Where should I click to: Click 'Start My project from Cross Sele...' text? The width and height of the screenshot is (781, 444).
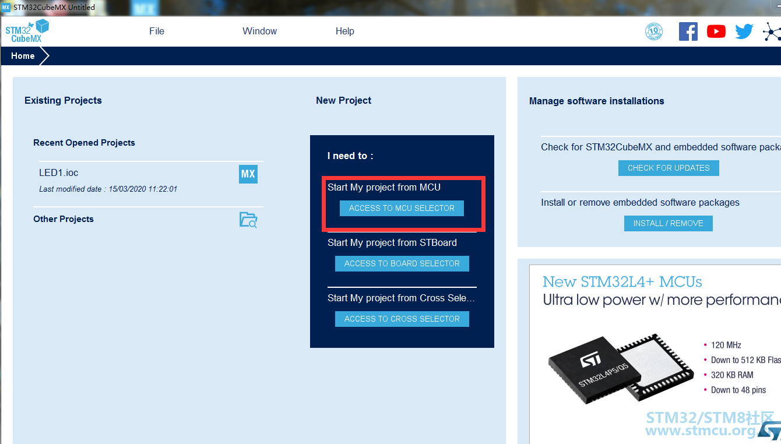point(402,298)
